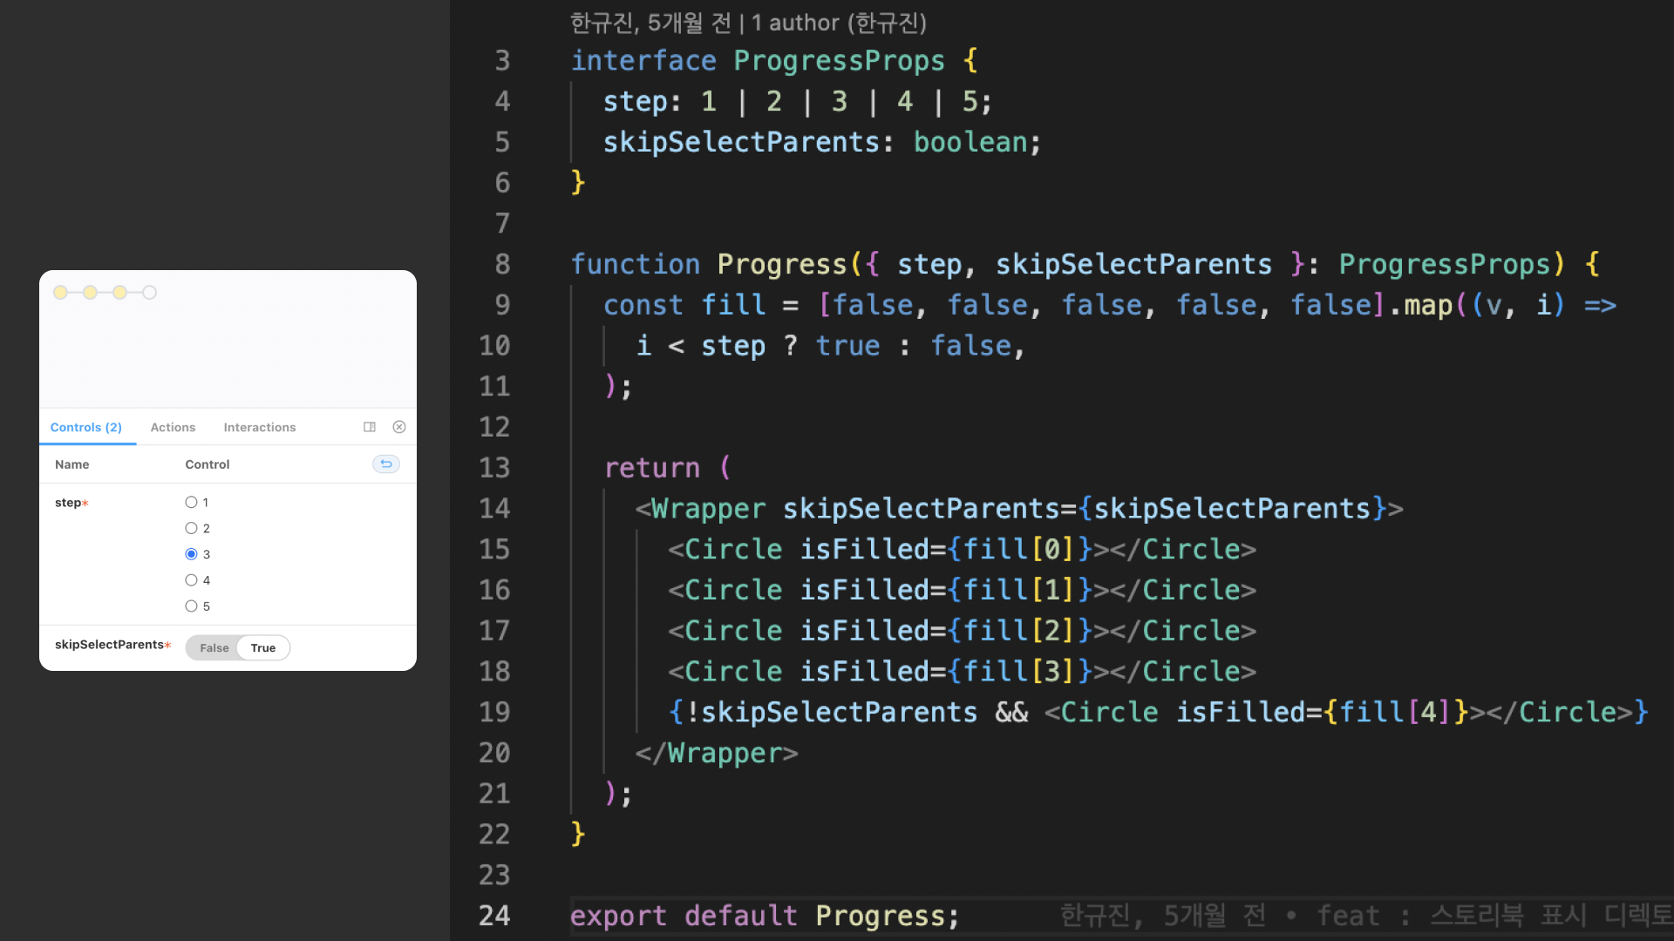This screenshot has height=941, width=1674.
Task: Change addon panel orientation icon
Action: tap(370, 427)
